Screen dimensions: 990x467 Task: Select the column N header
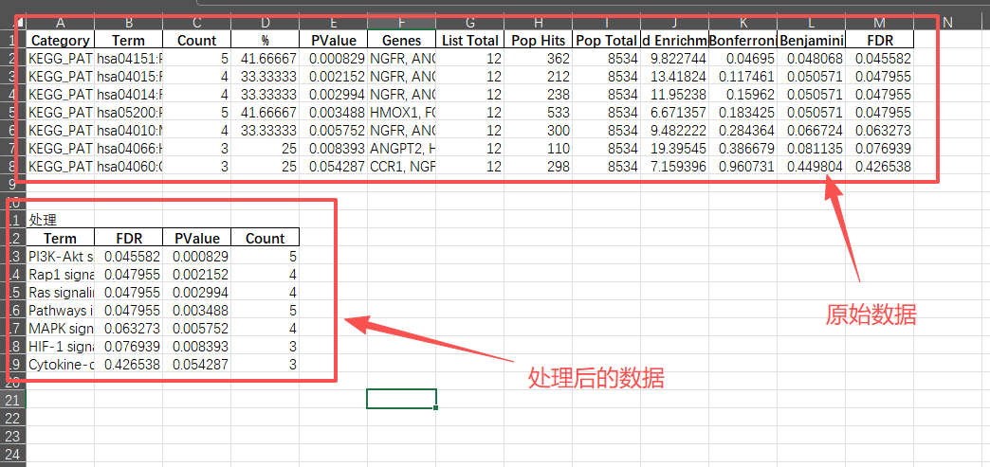coord(946,22)
